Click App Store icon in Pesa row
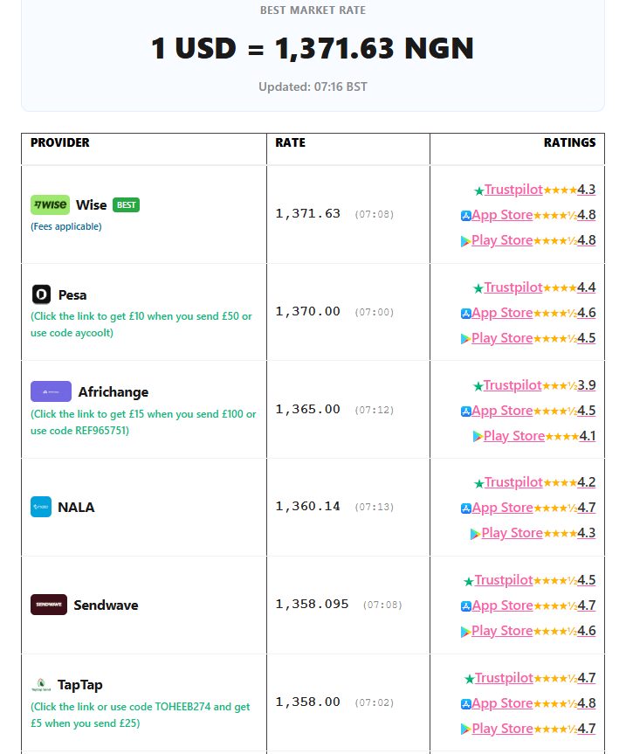This screenshot has width=626, height=754. (x=465, y=314)
